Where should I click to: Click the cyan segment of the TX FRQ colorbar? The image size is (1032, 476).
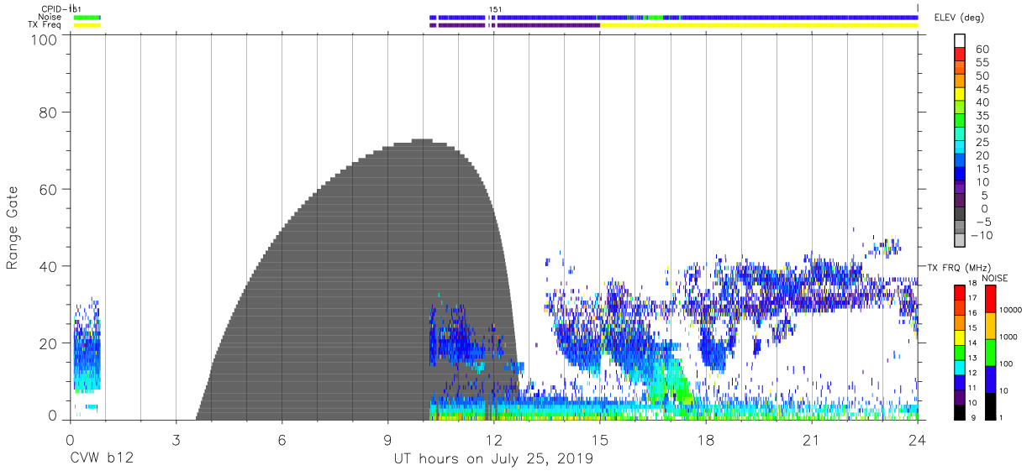click(x=958, y=367)
